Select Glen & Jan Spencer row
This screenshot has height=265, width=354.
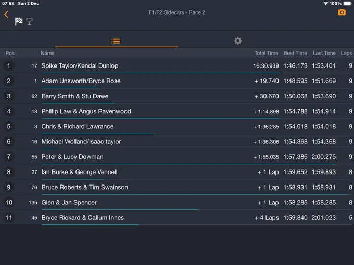click(177, 202)
